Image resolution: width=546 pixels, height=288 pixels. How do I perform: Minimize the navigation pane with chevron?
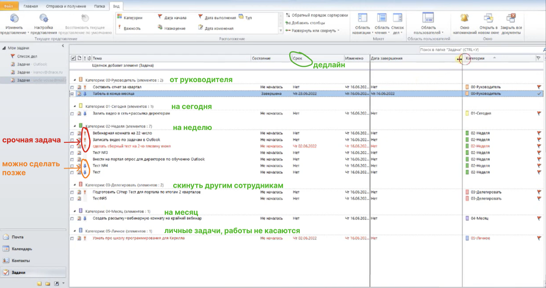[63, 46]
